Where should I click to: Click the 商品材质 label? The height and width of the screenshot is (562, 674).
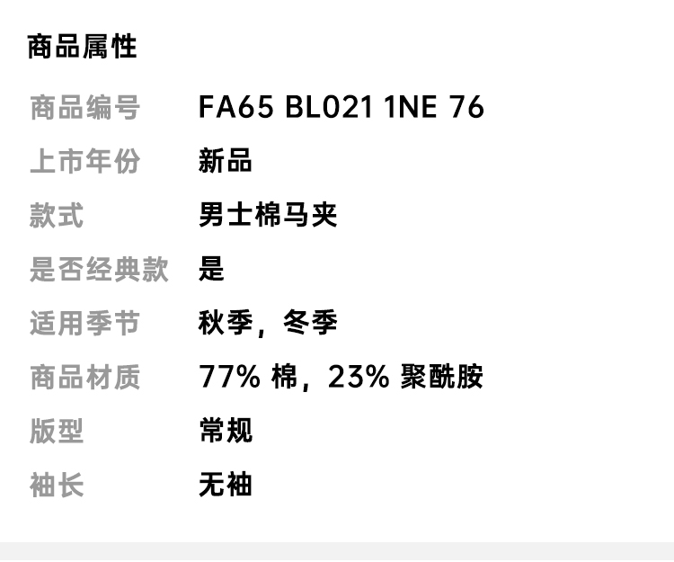click(x=84, y=377)
